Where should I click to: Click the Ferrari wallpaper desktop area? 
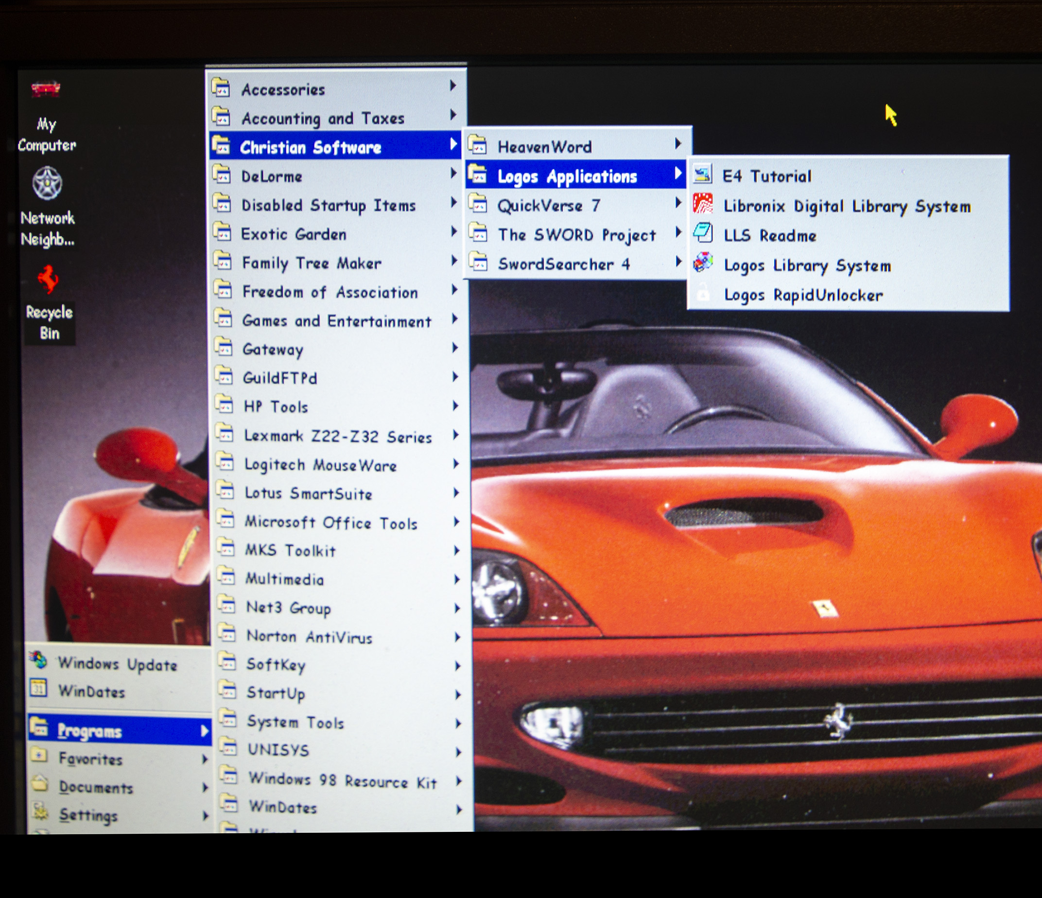tap(754, 579)
